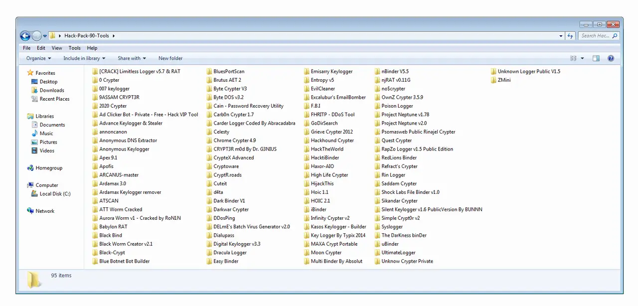The height and width of the screenshot is (306, 638).
Task: Click the refresh icon in the address bar
Action: click(x=570, y=36)
